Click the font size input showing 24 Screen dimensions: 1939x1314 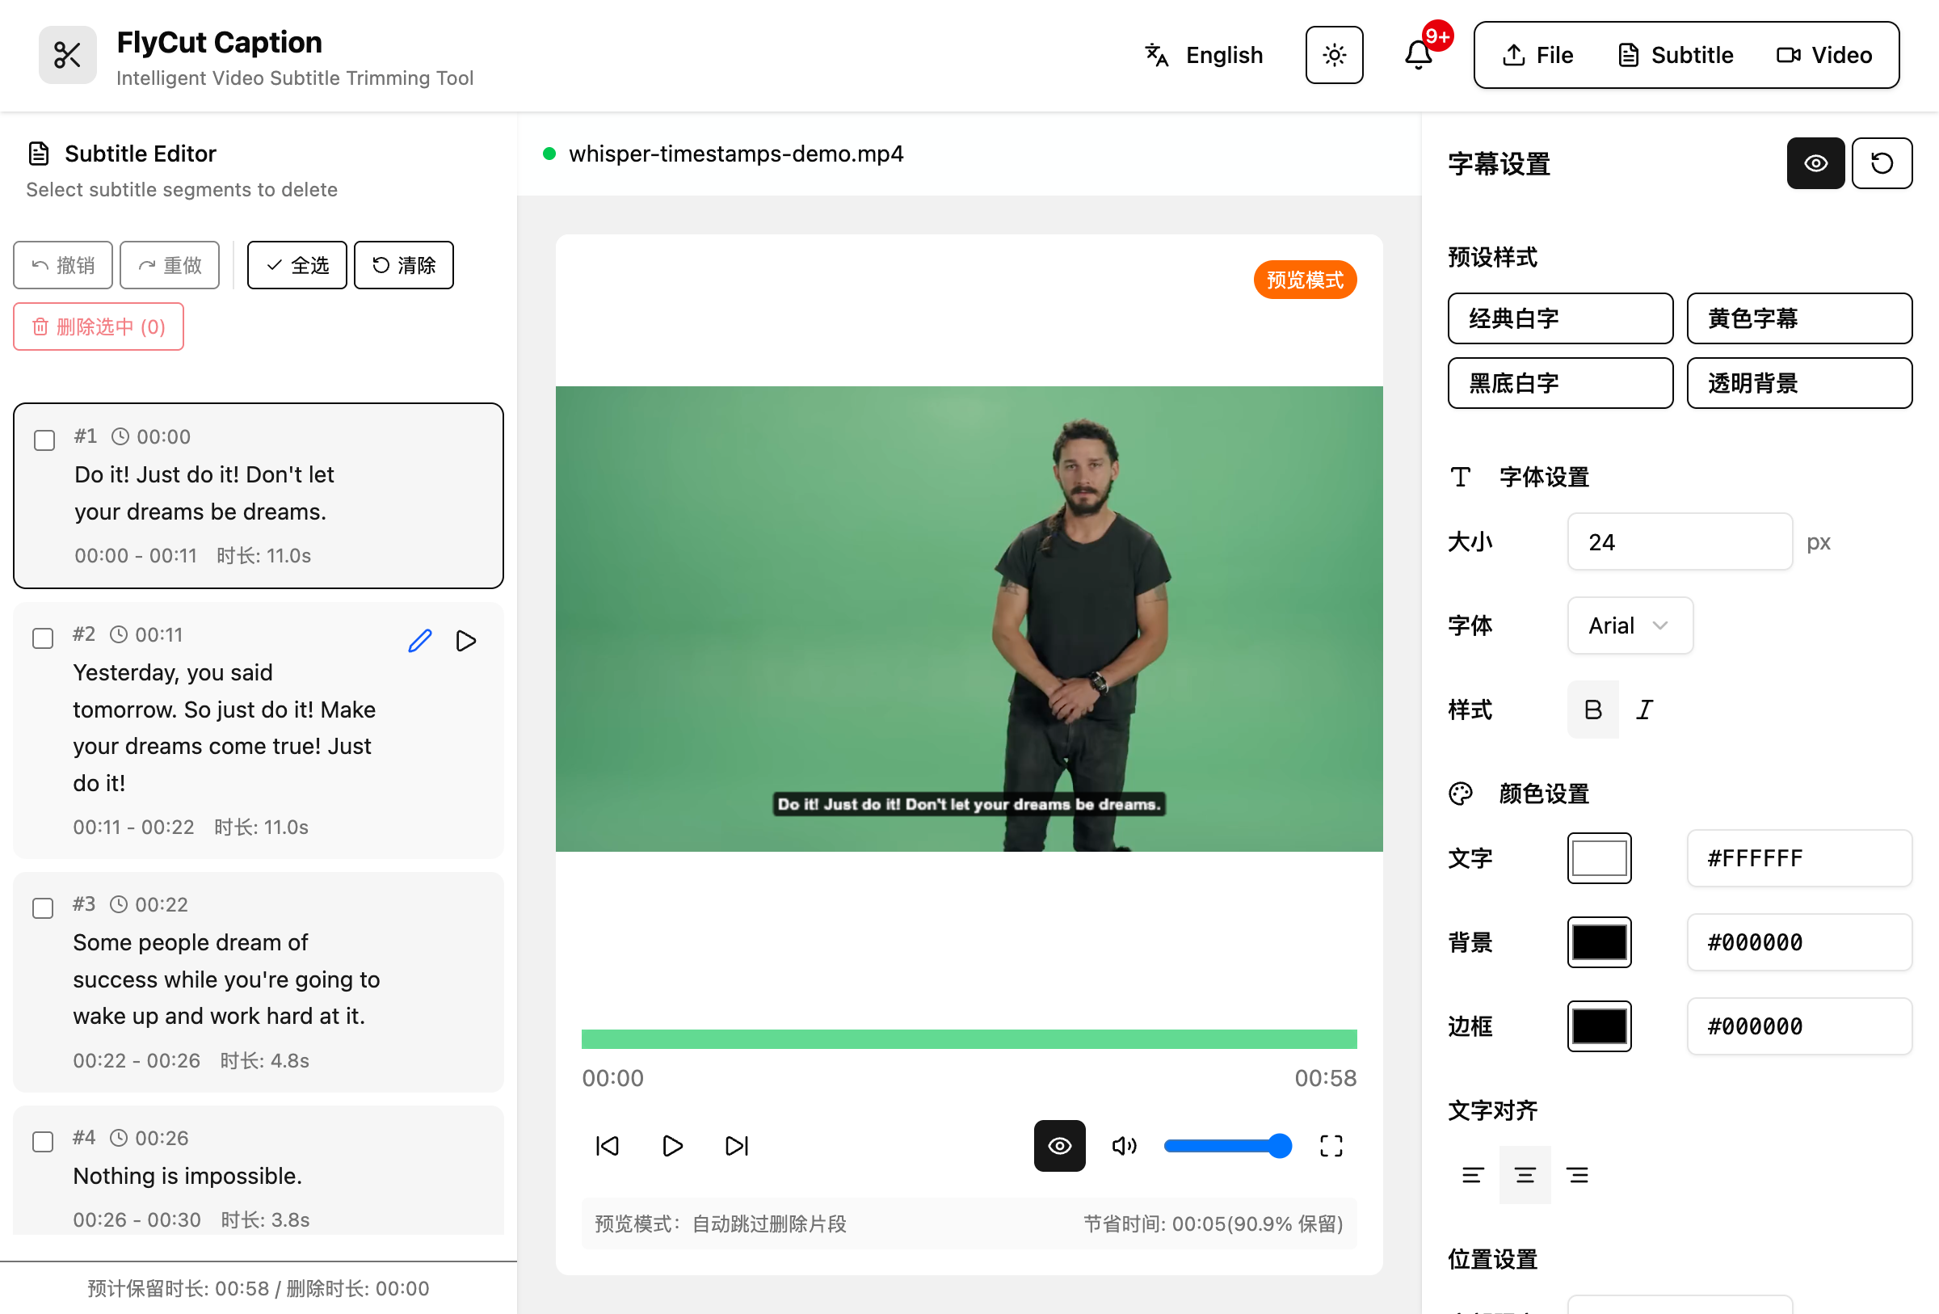tap(1679, 541)
